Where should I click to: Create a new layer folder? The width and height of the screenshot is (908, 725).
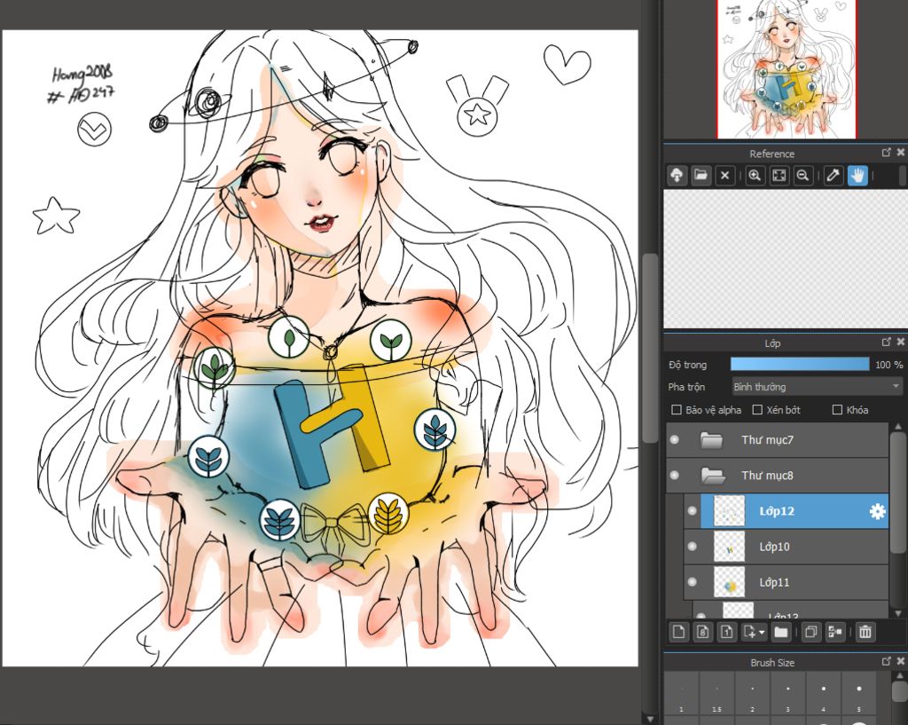[x=781, y=632]
